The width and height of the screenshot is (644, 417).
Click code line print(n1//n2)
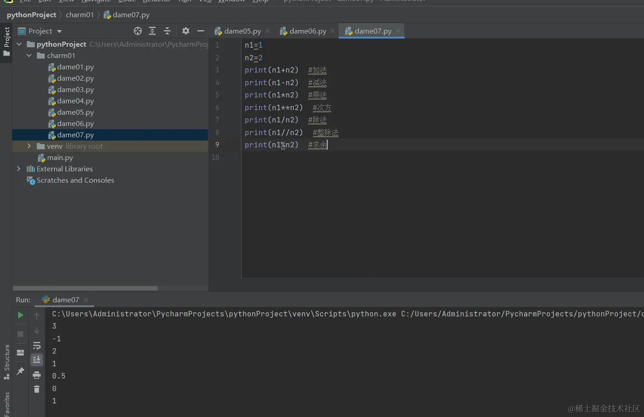pyautogui.click(x=274, y=132)
